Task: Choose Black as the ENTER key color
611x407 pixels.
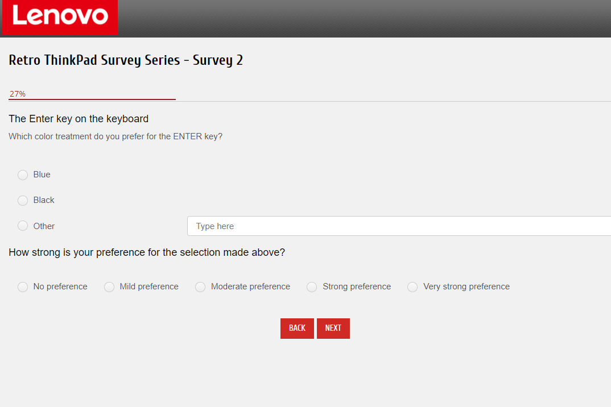Action: point(23,201)
